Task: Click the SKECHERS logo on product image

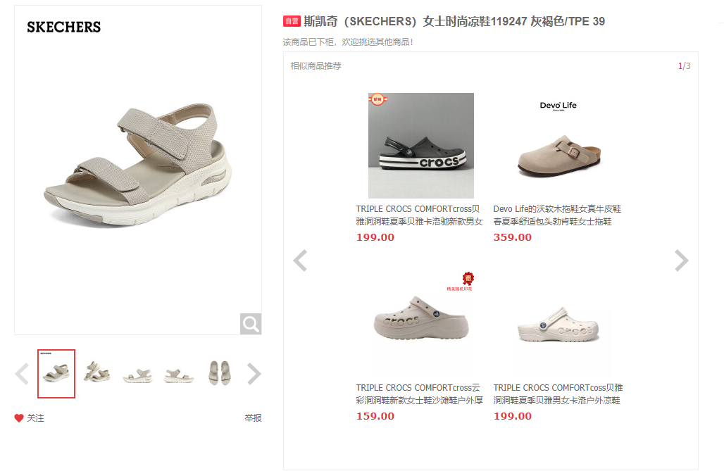Action: pyautogui.click(x=63, y=27)
